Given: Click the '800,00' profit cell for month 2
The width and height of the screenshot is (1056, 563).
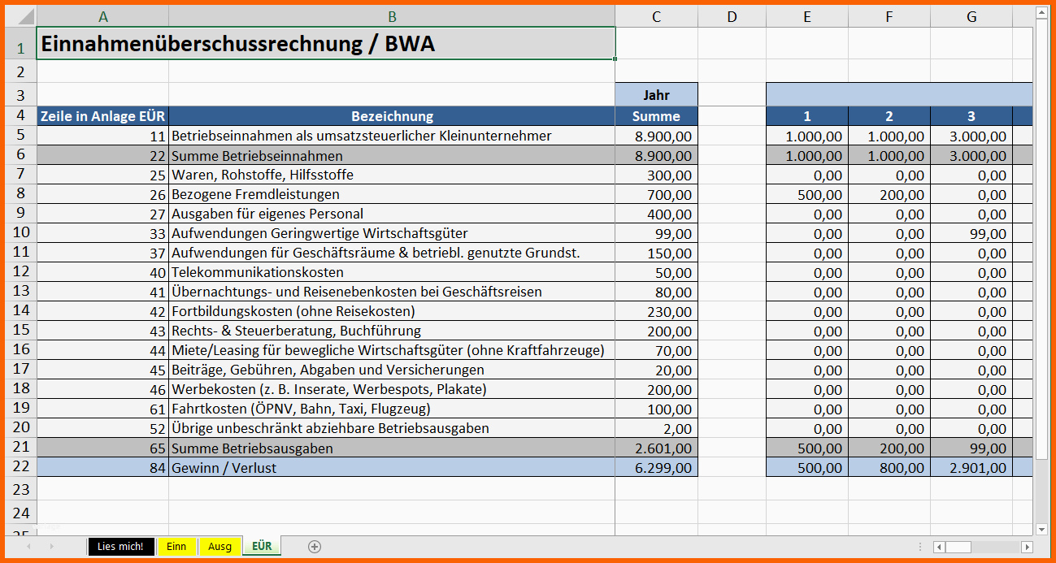Looking at the screenshot, I should click(x=889, y=467).
